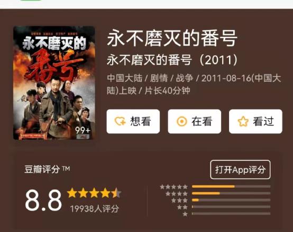Viewport: 293px width, 232px height.
Task: Click the subtitle with year 2011
Action: point(172,60)
